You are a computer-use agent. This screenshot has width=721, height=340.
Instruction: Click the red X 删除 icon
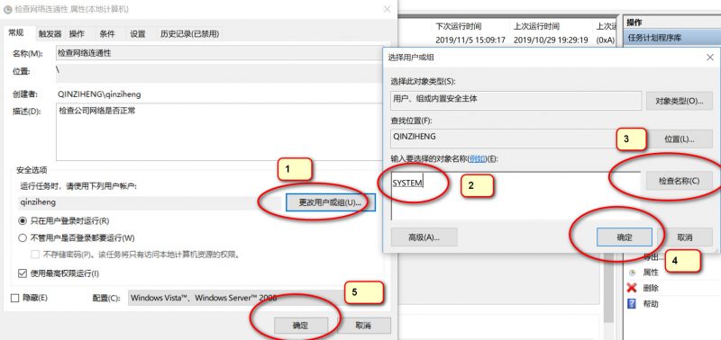tap(632, 288)
